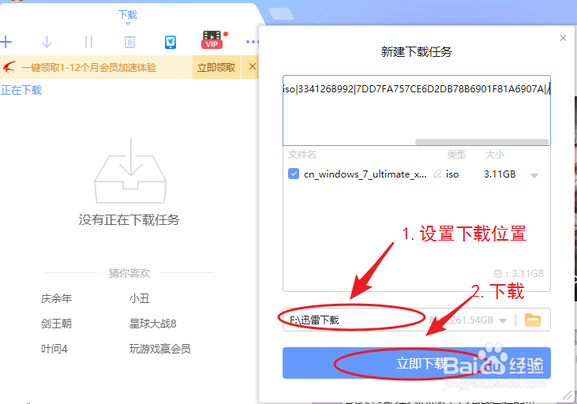Click the 立即领取 button

coord(216,67)
